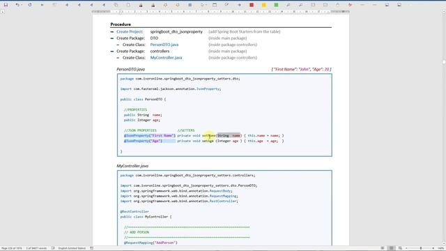The image size is (446, 251).
Task: Click the @RequestMapping("AddPerson") line
Action: [151, 243]
